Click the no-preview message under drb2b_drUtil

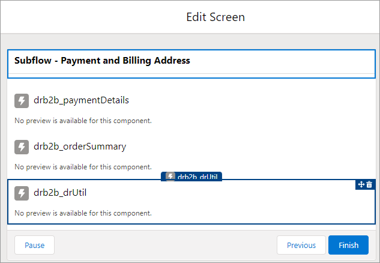click(83, 213)
